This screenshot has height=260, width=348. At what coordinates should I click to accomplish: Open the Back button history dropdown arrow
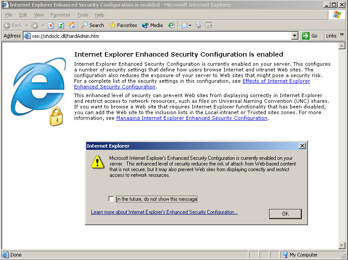(x=27, y=26)
